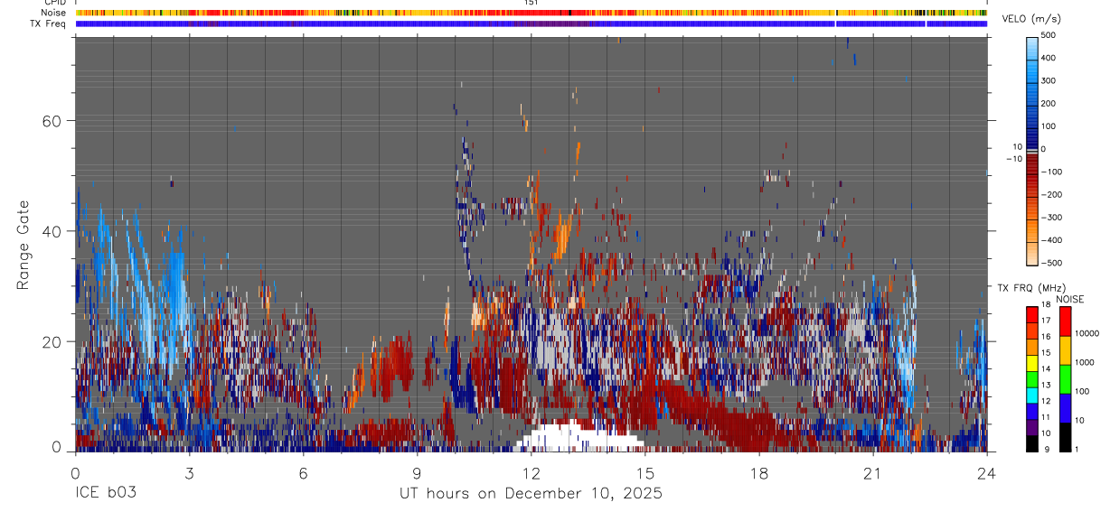
Task: Click the −100 tick on velocity scale
Action: point(1053,172)
